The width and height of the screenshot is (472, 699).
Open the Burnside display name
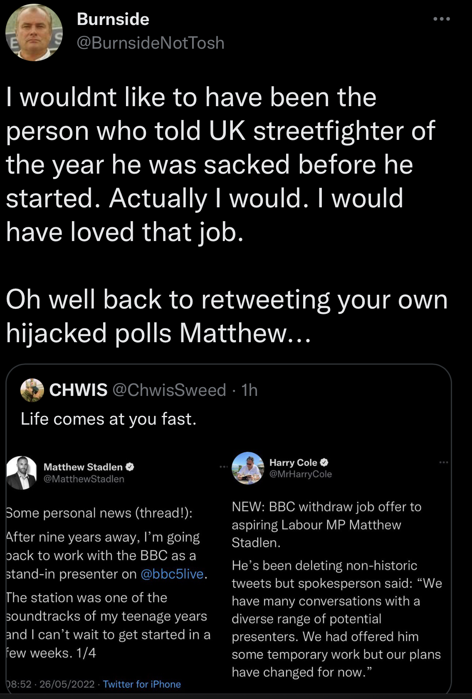click(x=113, y=19)
